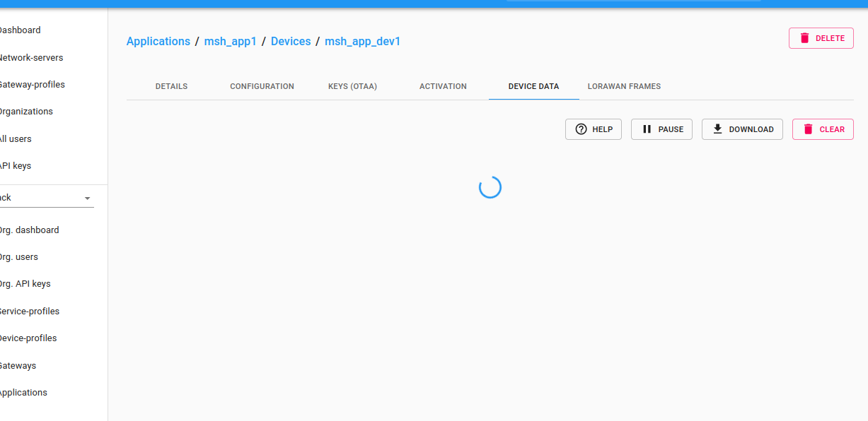Image resolution: width=868 pixels, height=421 pixels.
Task: Open Device-profiles in sidebar
Action: point(28,338)
